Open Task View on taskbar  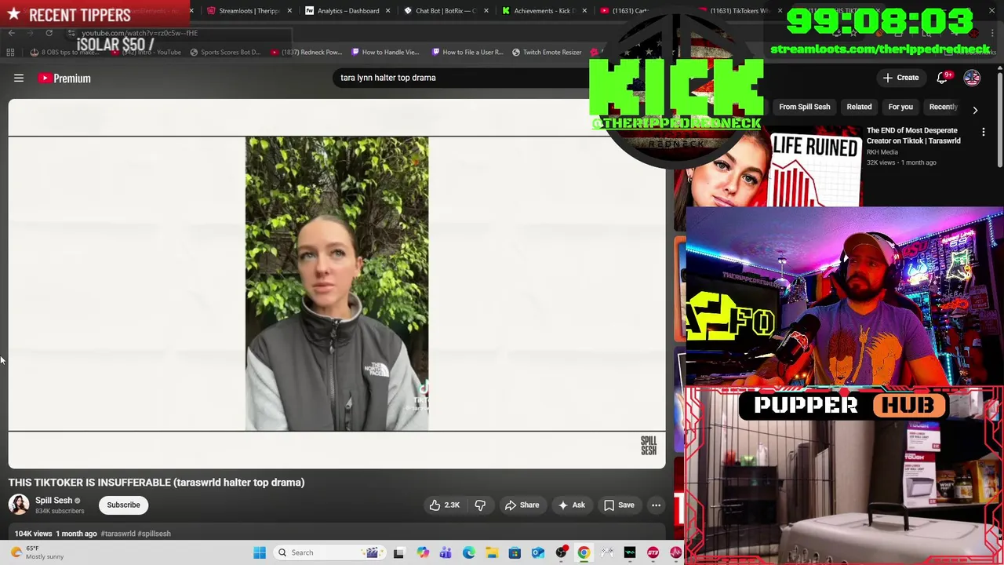[x=398, y=552]
